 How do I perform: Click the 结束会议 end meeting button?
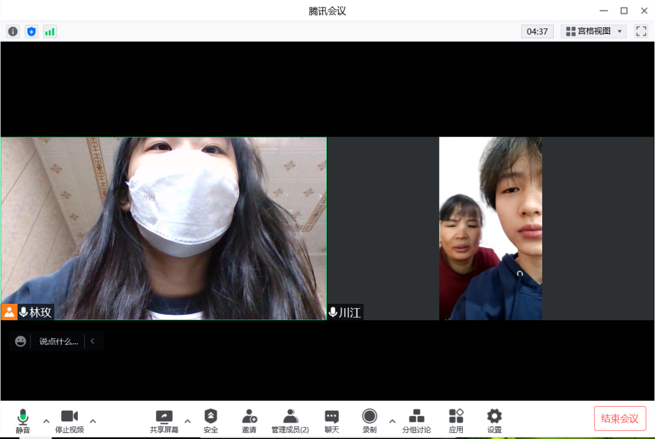tap(620, 418)
